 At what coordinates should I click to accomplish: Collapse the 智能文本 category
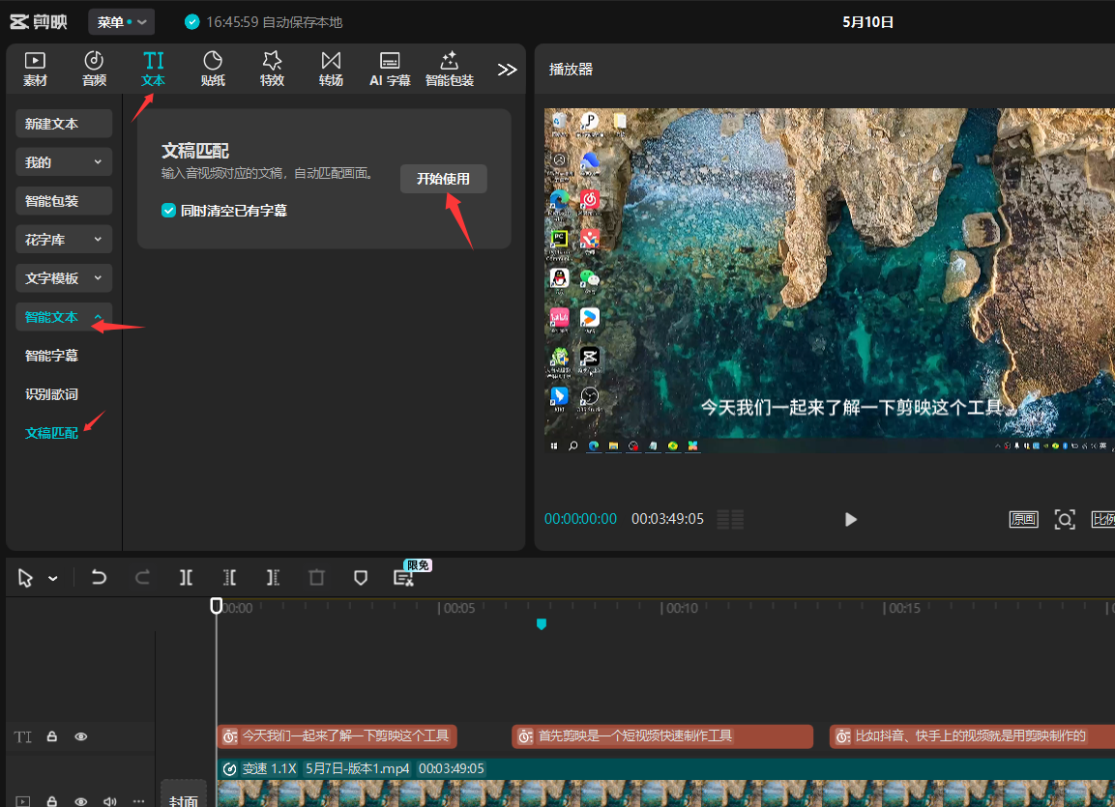[x=64, y=317]
